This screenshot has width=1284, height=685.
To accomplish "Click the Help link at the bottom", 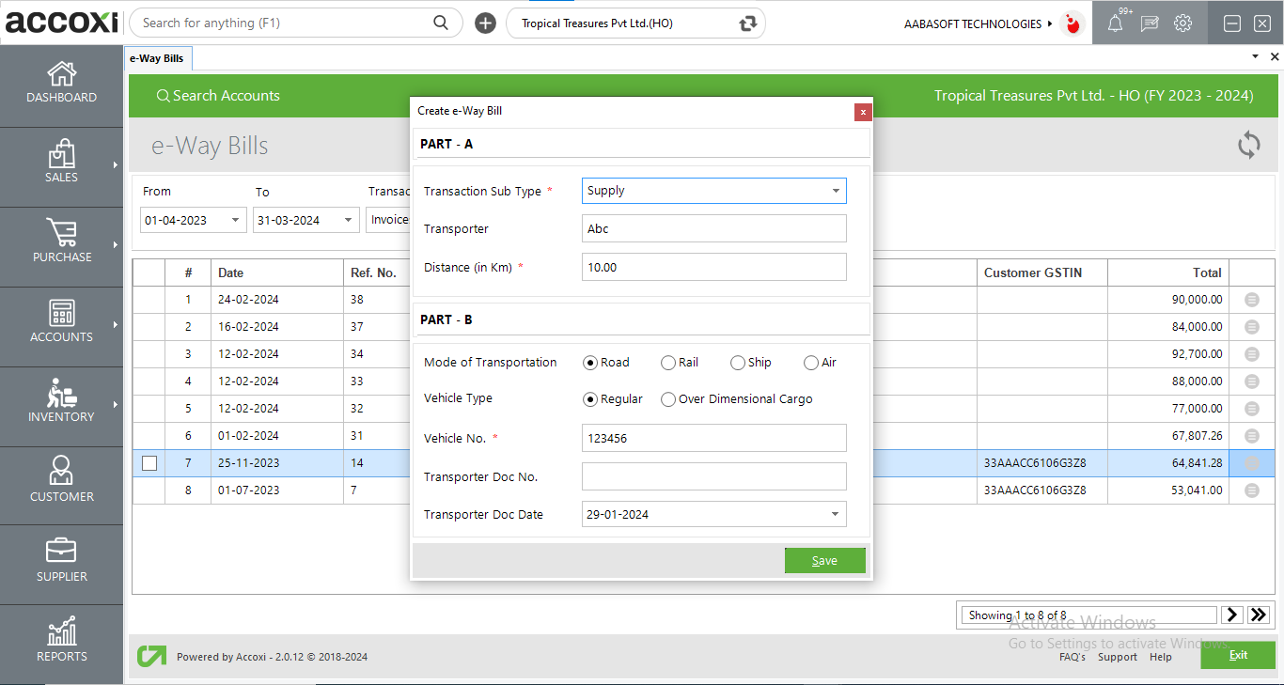I will [1160, 657].
